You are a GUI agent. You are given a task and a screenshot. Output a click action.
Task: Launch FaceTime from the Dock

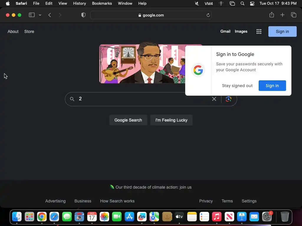coord(117,217)
